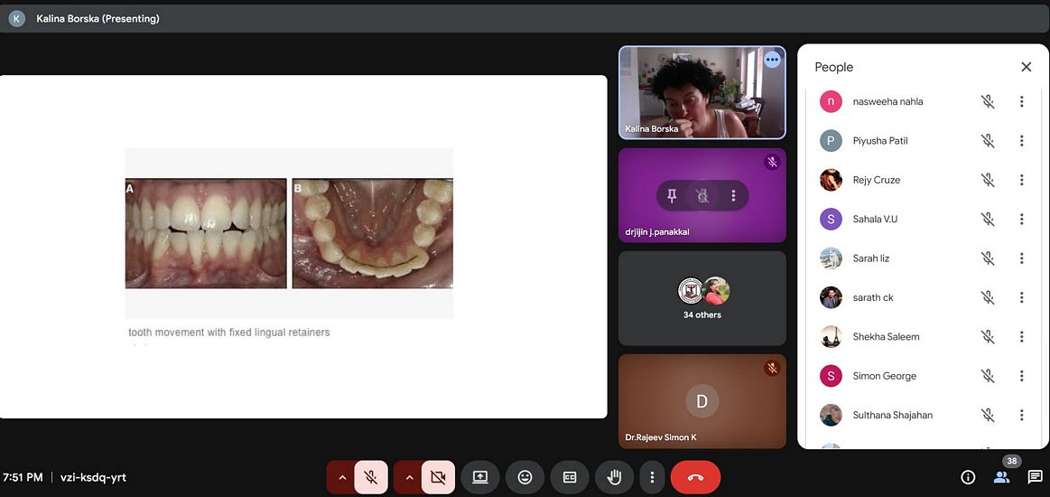The width and height of the screenshot is (1050, 497).
Task: Mute Sulthana Shajahan's microphone
Action: click(x=988, y=416)
